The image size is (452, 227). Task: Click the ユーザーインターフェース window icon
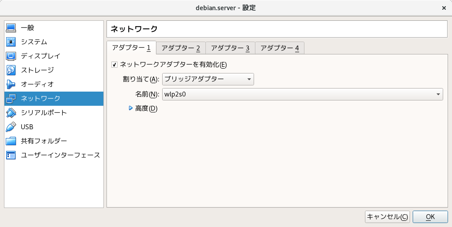(x=11, y=155)
